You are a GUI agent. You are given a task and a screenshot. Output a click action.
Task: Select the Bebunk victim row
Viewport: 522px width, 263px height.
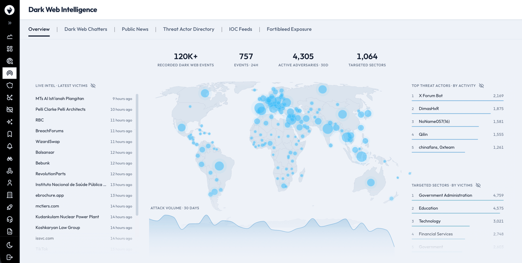(x=84, y=163)
